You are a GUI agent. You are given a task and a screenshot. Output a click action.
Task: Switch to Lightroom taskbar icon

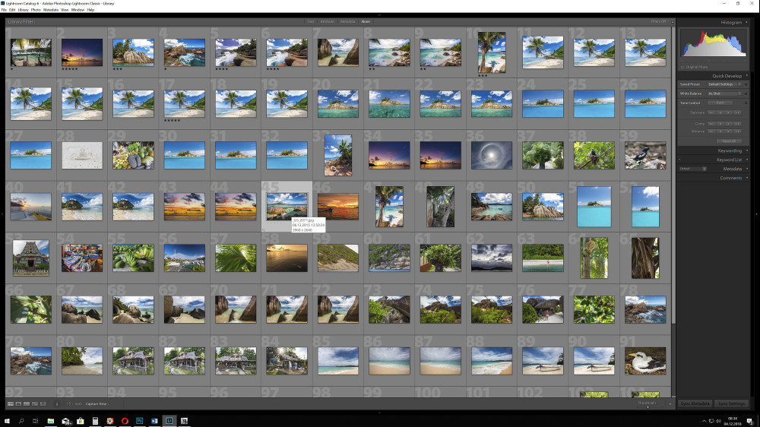click(169, 421)
